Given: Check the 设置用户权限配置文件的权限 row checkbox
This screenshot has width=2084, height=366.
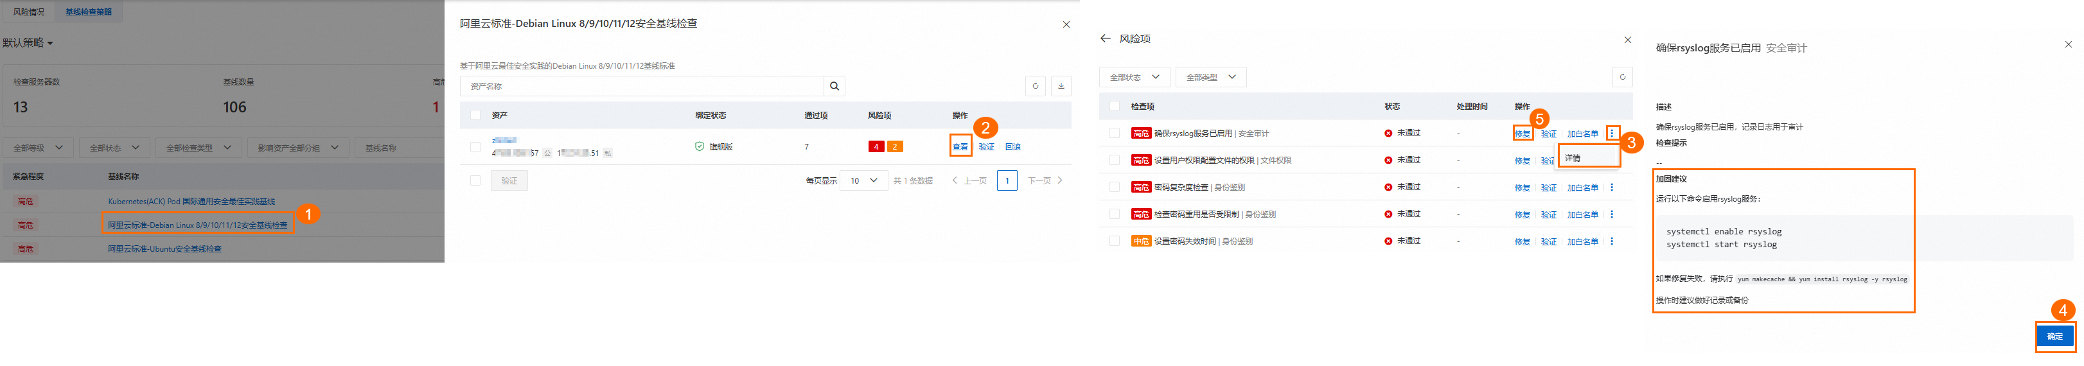Looking at the screenshot, I should [x=1114, y=160].
